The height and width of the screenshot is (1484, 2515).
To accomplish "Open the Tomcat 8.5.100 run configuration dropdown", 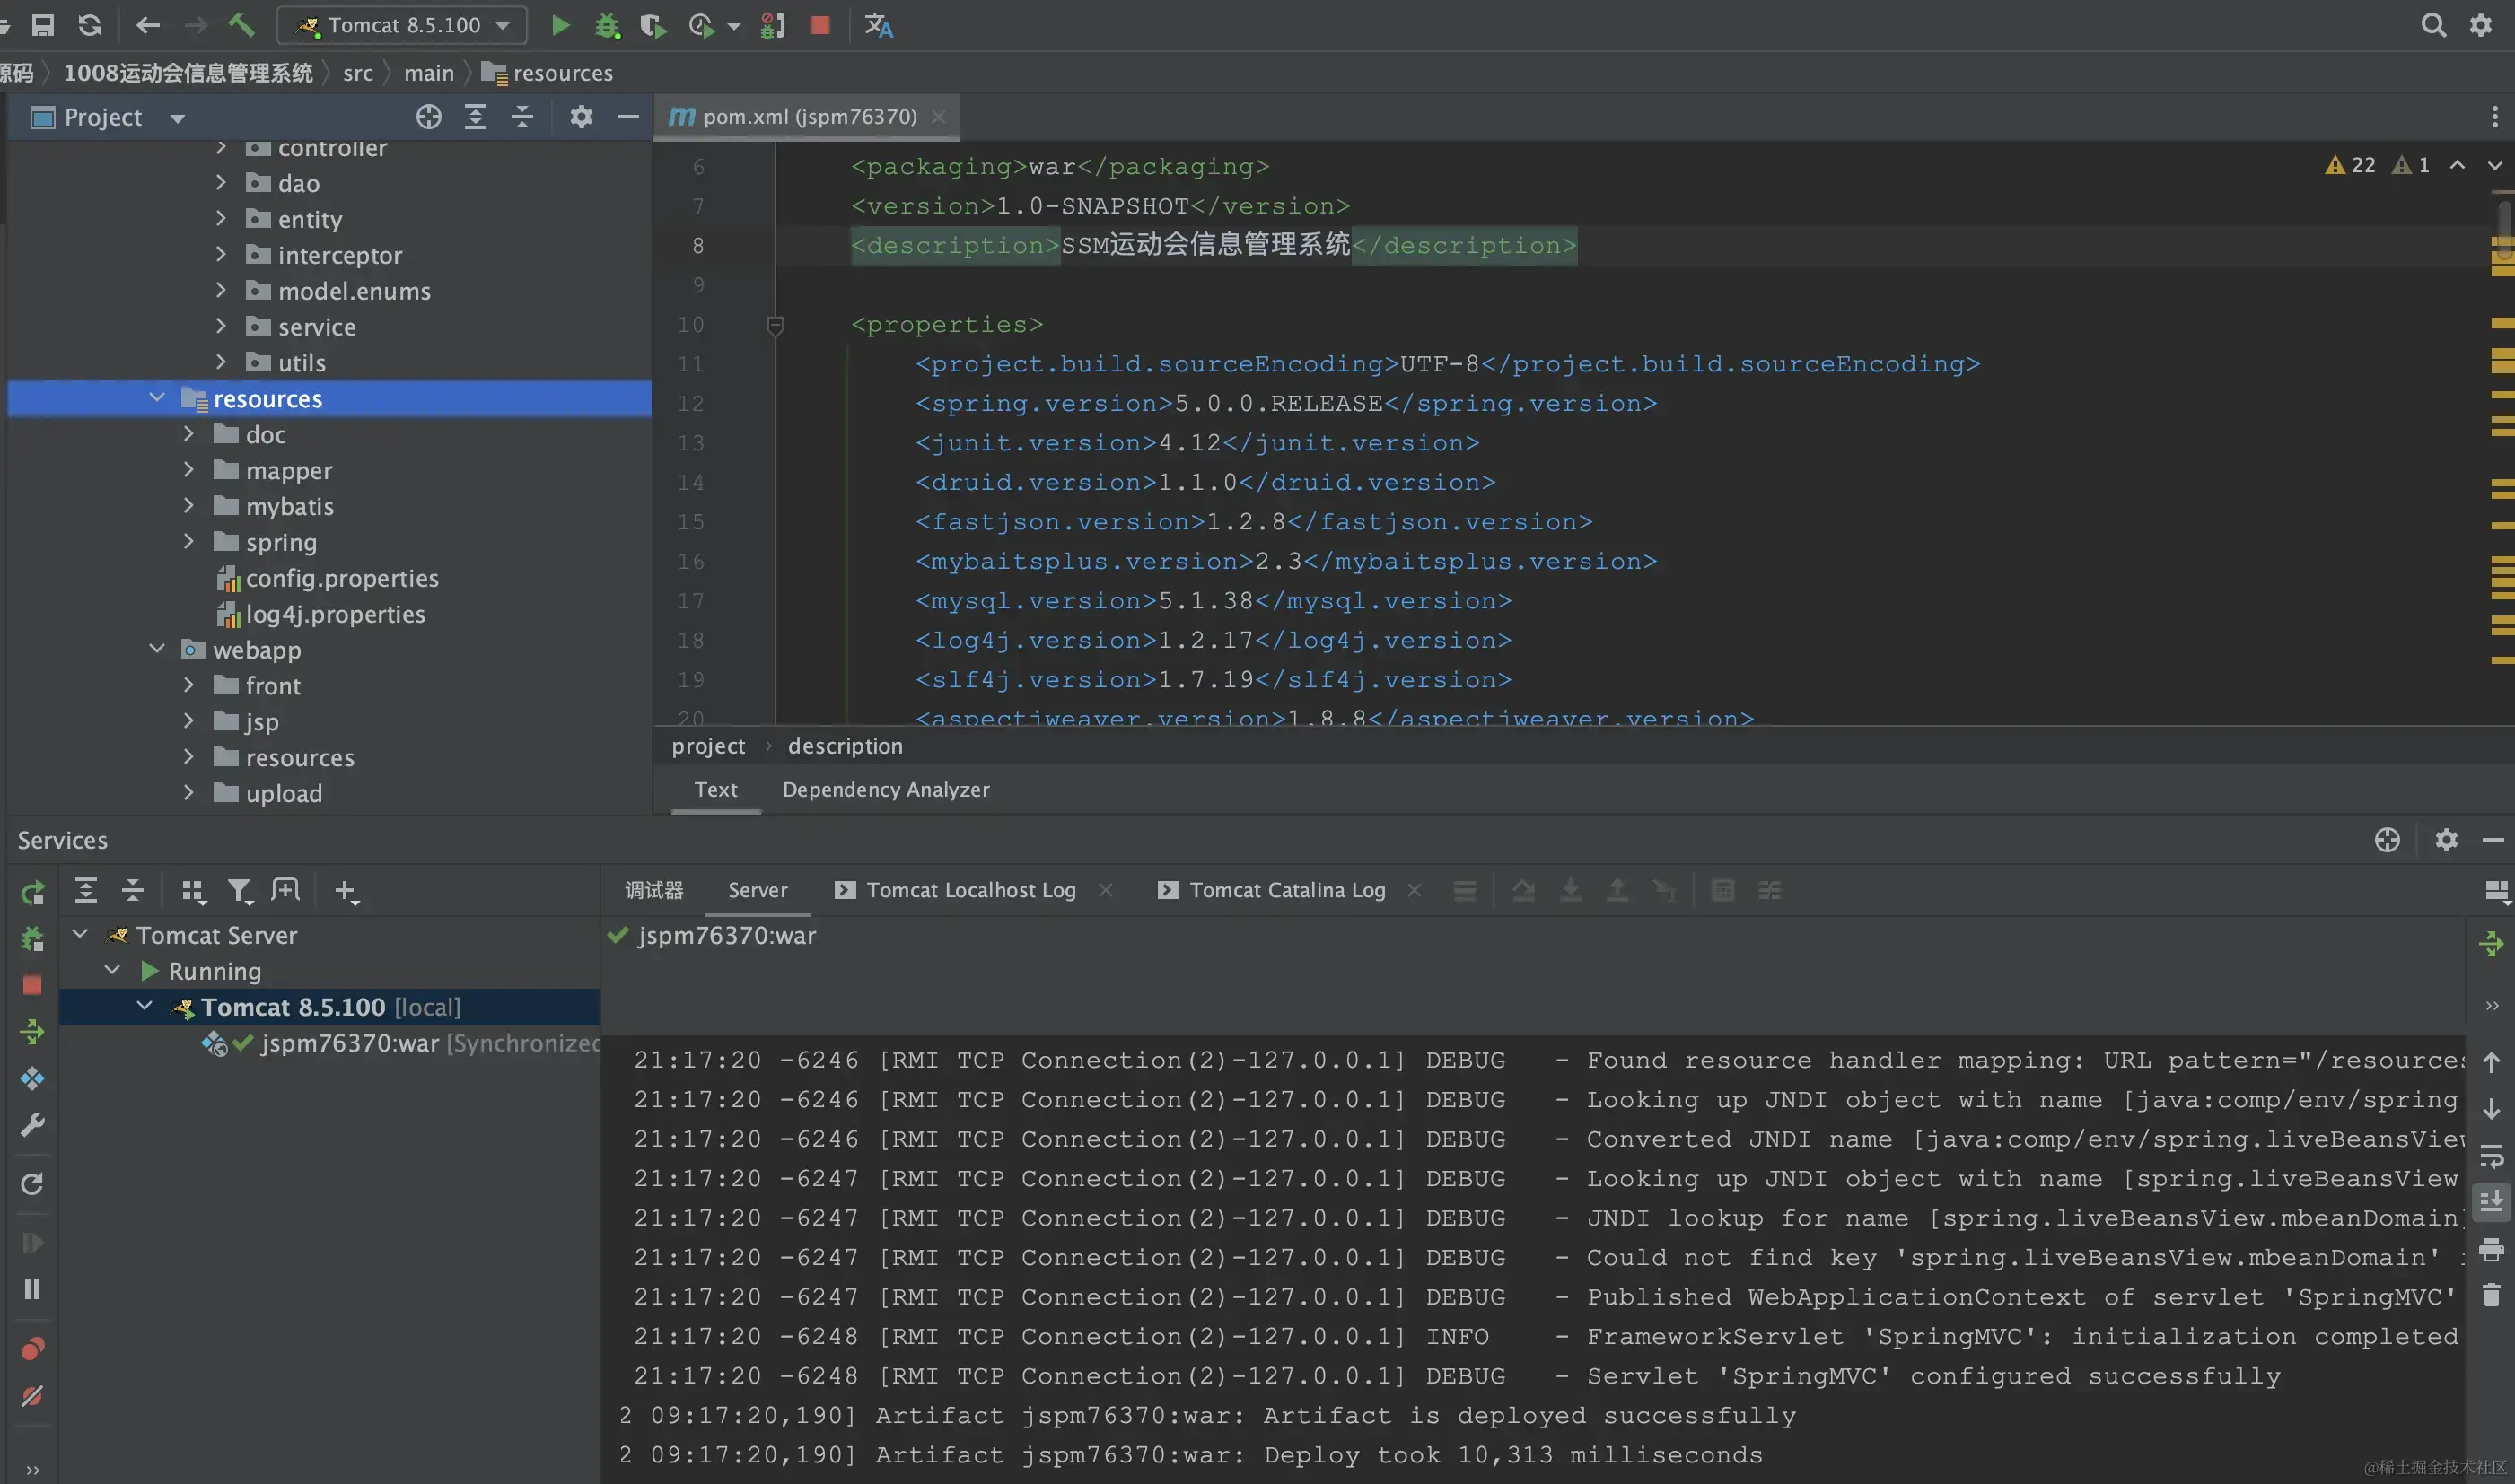I will tap(402, 25).
